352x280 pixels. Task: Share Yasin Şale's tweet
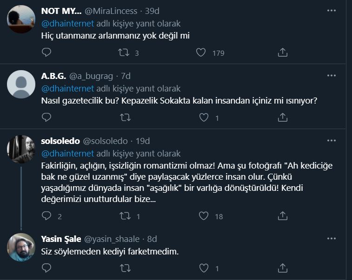(282, 267)
